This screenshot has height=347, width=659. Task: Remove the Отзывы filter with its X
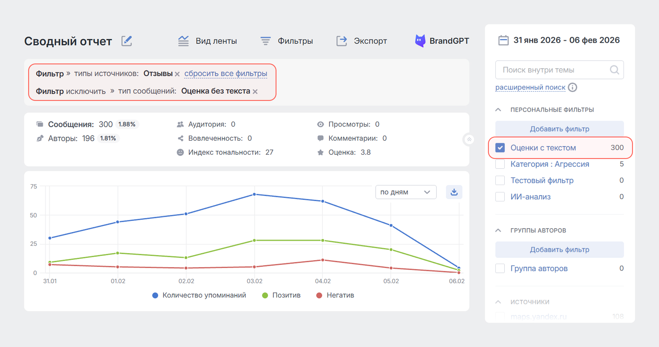[177, 74]
